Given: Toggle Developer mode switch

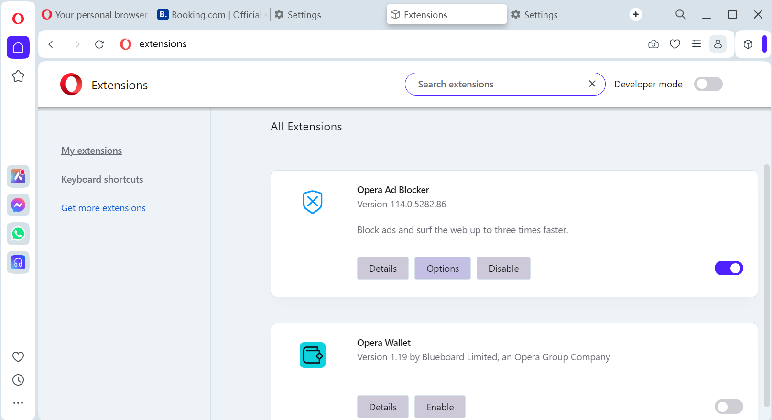Looking at the screenshot, I should tap(708, 84).
